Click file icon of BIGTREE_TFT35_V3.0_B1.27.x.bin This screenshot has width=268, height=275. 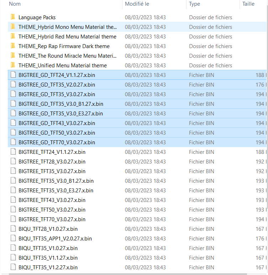tap(13, 181)
